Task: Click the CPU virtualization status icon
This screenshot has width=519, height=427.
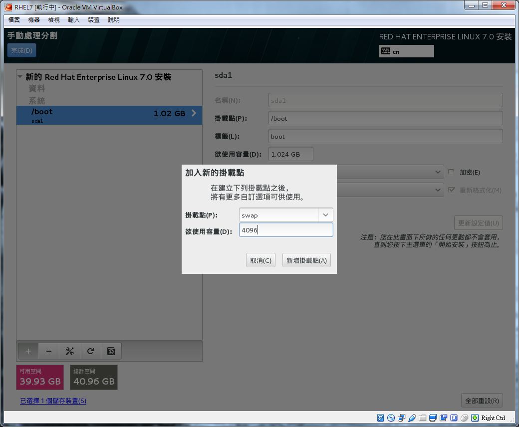Action: [454, 418]
